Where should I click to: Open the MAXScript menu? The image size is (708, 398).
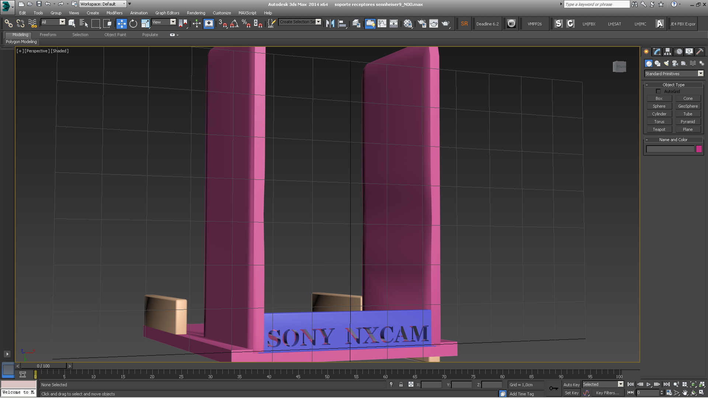[247, 13]
